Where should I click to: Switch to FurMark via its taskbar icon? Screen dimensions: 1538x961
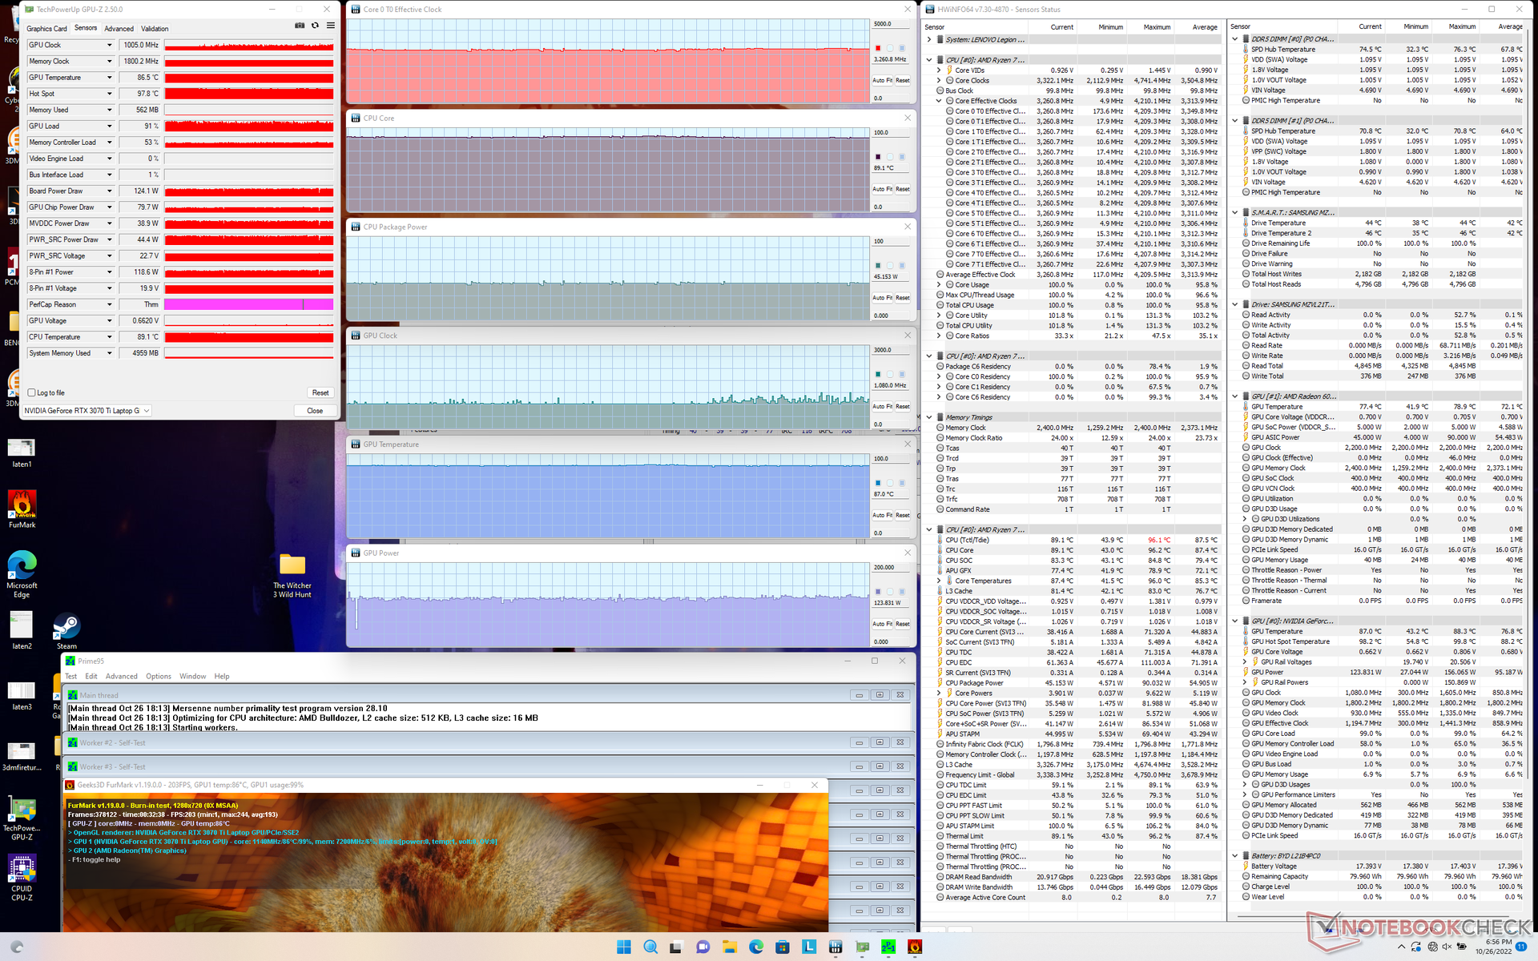(x=915, y=947)
